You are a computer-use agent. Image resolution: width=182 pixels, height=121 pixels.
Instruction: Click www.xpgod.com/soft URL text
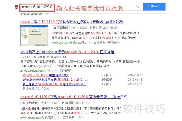[38, 118]
